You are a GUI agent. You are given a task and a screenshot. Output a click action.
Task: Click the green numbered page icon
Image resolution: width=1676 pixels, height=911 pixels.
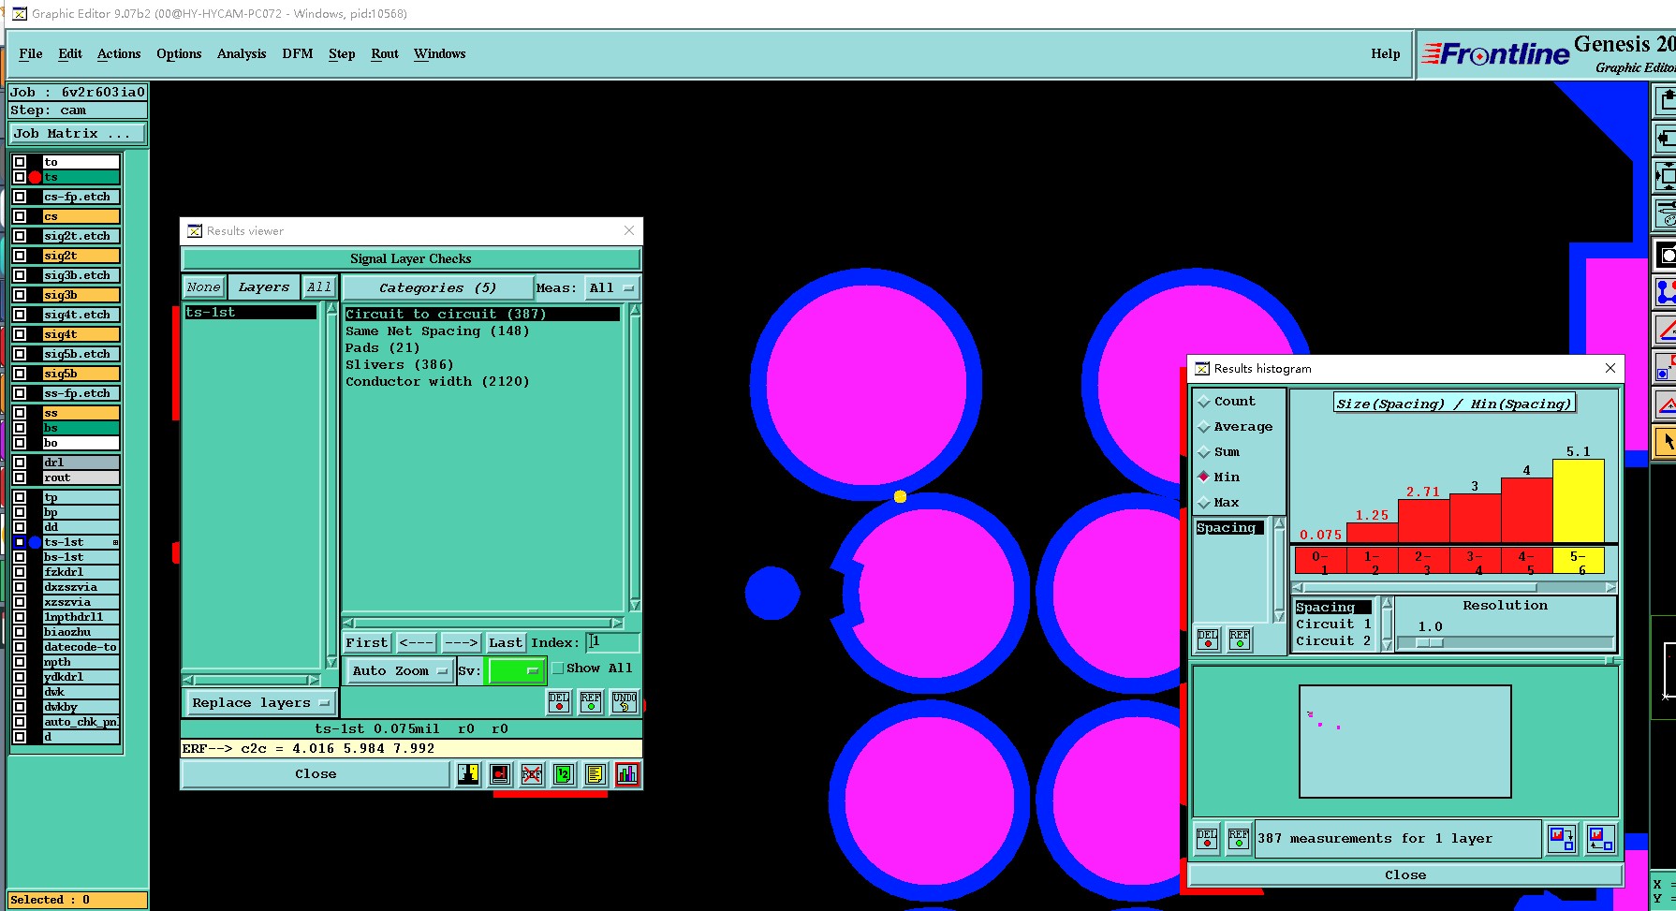coord(564,774)
